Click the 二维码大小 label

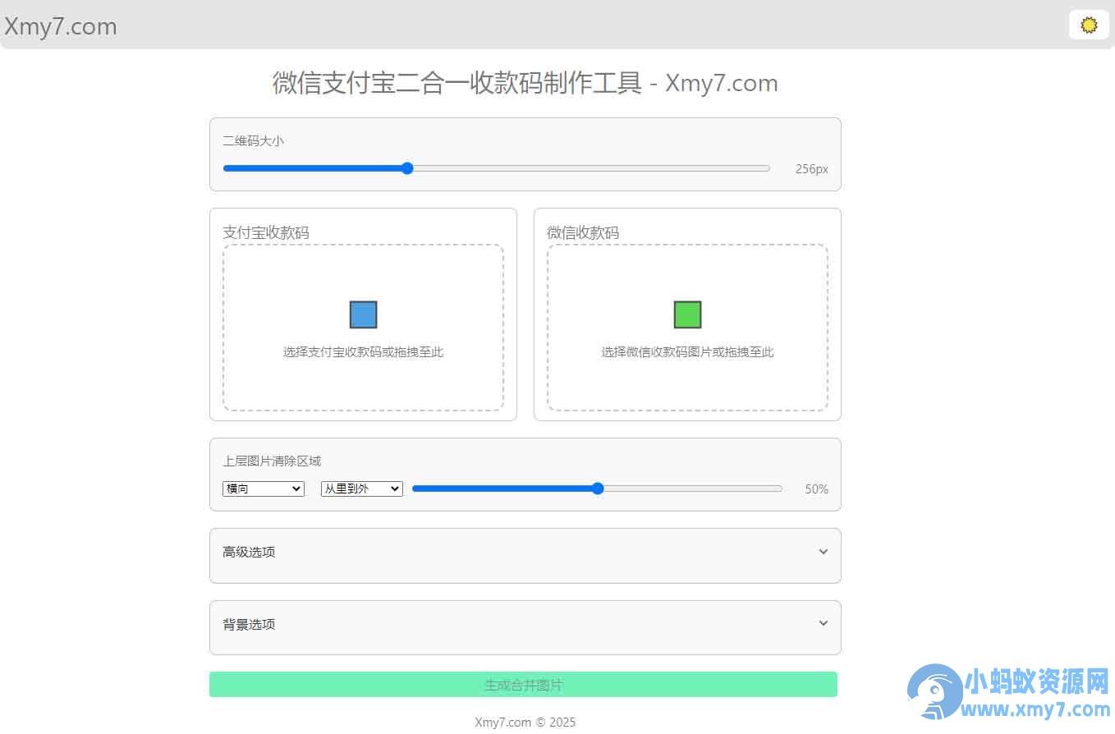point(253,141)
